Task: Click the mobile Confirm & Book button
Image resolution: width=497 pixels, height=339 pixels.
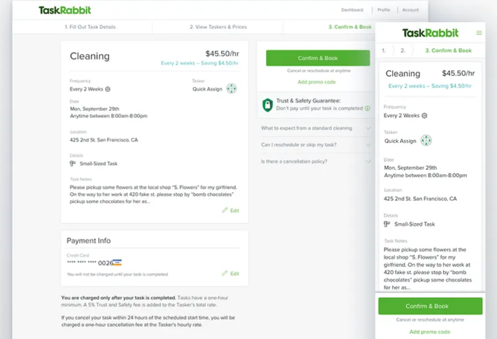Action: click(430, 306)
